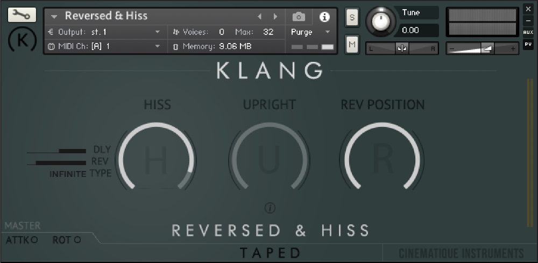Open the info icon below UPRIGHT knob
The image size is (538, 263).
(x=270, y=208)
